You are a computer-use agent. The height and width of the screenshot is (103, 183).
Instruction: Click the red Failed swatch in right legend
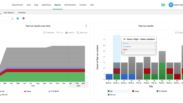pyautogui.click(x=133, y=91)
